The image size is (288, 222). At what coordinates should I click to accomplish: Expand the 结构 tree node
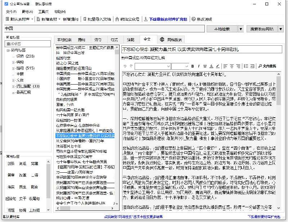coord(13,62)
